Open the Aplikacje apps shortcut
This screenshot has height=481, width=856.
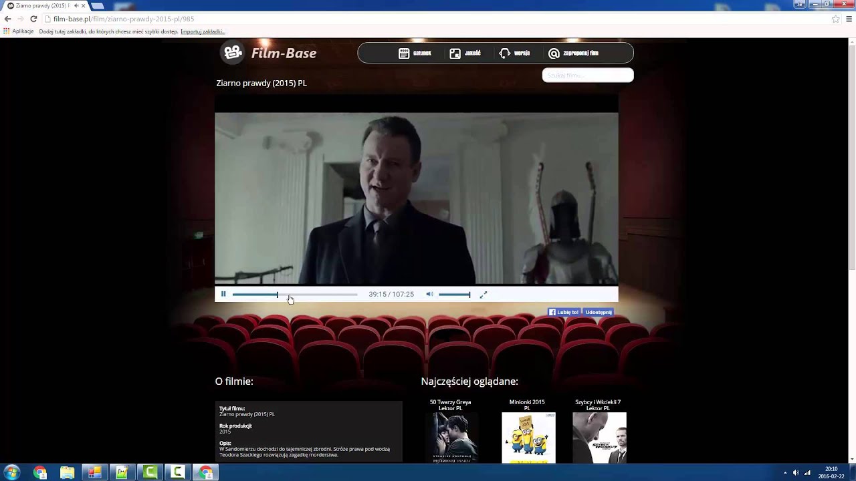[18, 31]
